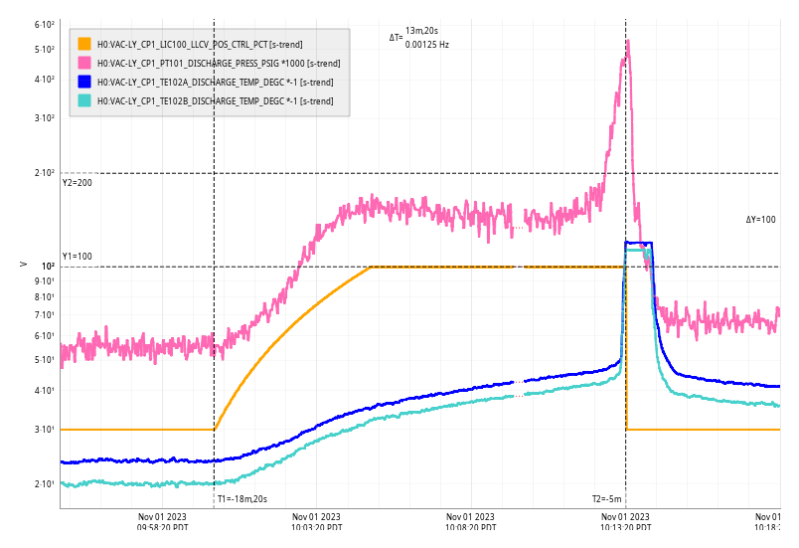Click the dark blue TE102A legend swatch
The height and width of the screenshot is (548, 799).
tap(84, 82)
